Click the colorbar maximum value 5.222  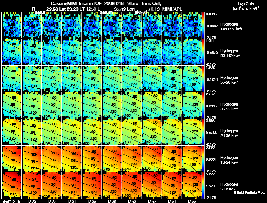click(210, 174)
